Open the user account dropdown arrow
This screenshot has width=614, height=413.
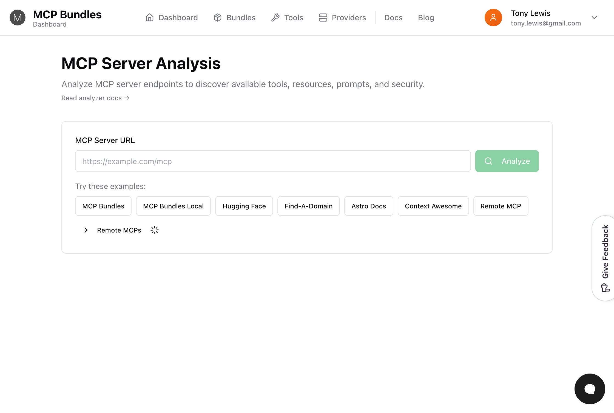coord(594,18)
